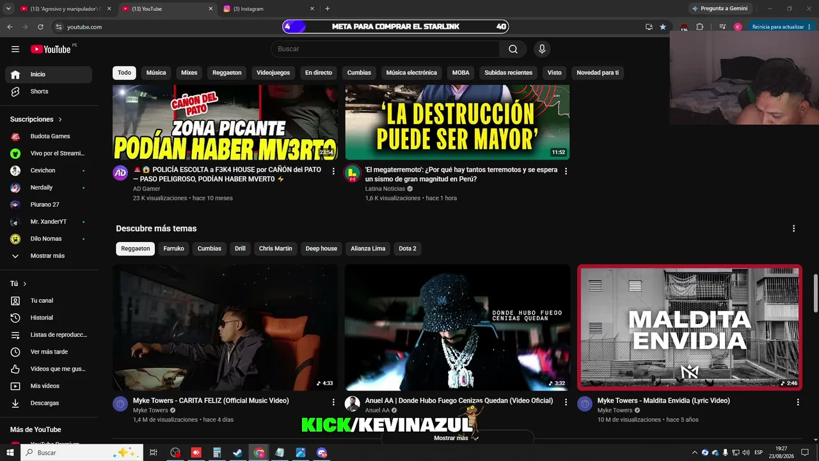Screen dimensions: 819x461
Task: Click the AD Gamer channel avatar
Action: [120, 173]
